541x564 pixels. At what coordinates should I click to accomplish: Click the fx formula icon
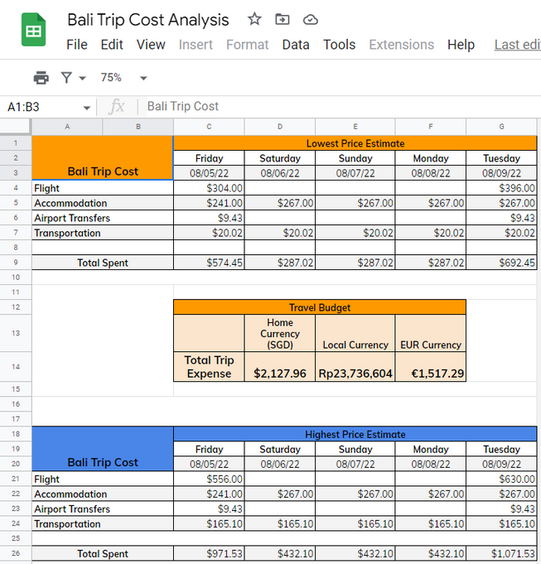117,107
